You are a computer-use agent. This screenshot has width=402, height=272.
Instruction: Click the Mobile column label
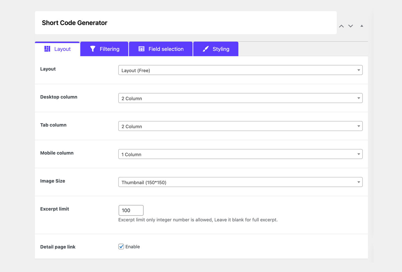pos(57,153)
